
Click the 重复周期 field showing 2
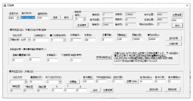click(107, 39)
